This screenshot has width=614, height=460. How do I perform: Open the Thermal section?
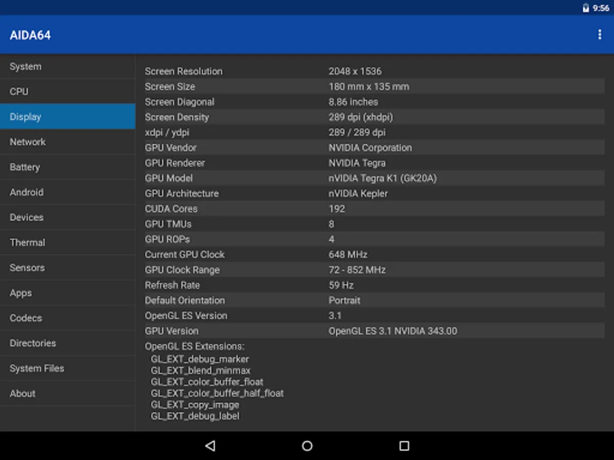point(68,242)
